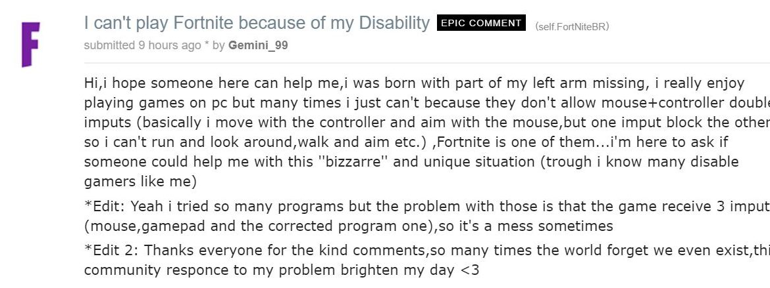The image size is (770, 288).
Task: Visit author Gemini_99's profile
Action: point(258,45)
